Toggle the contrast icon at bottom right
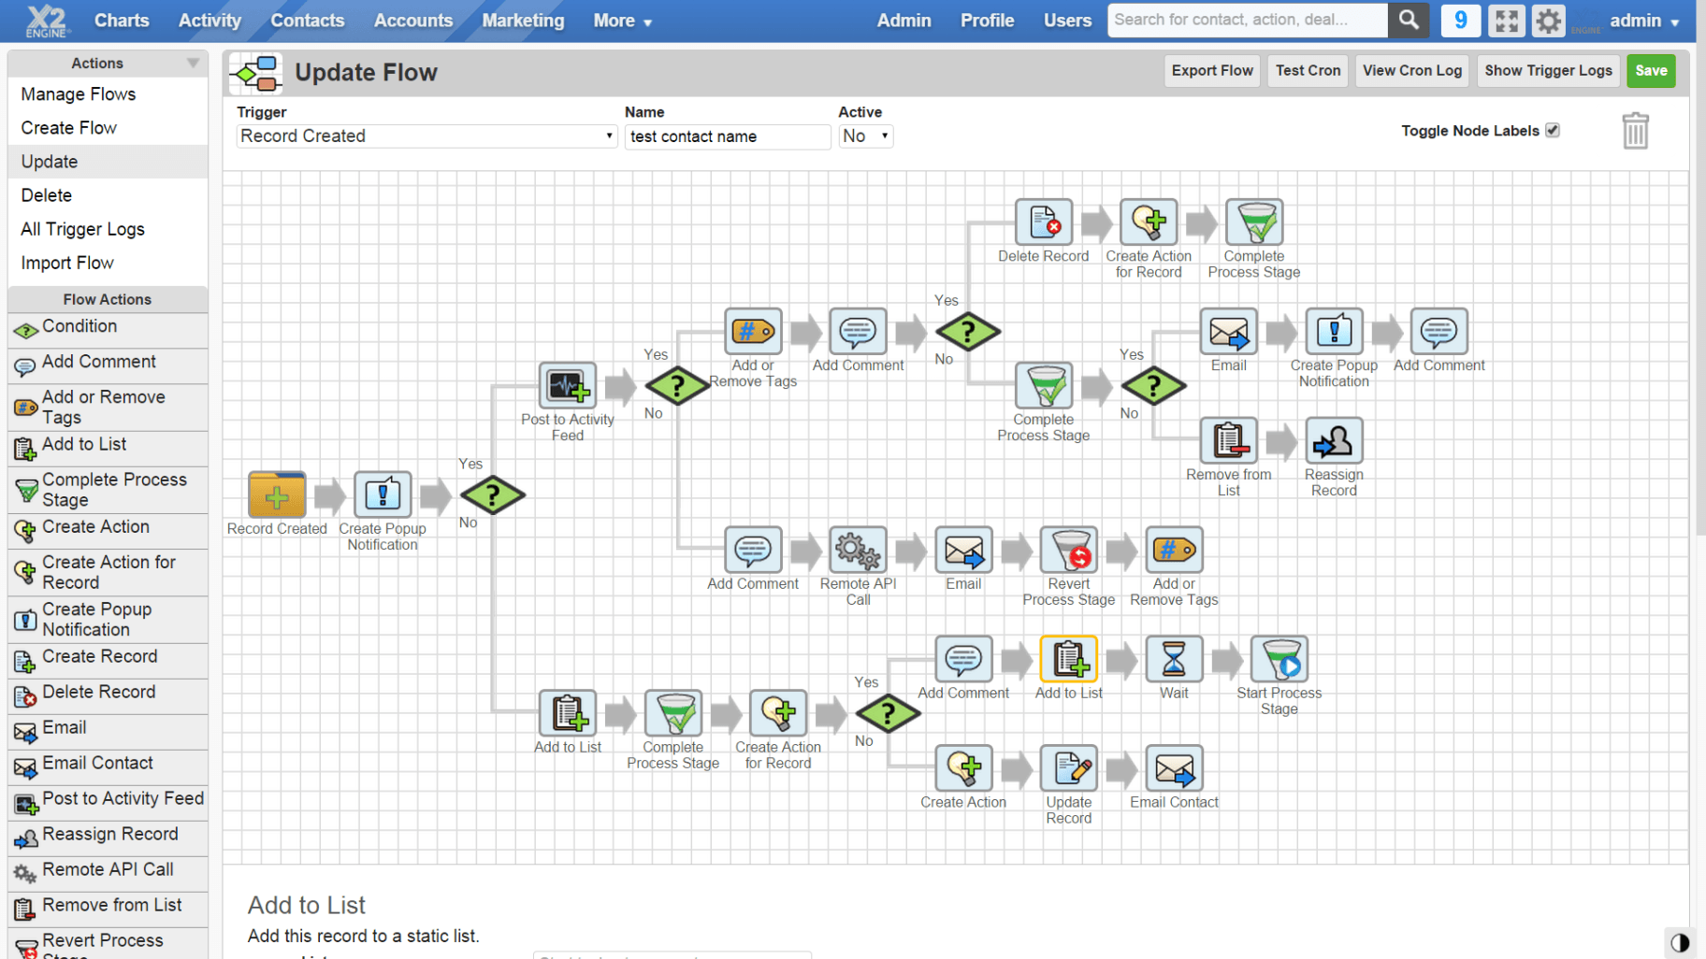 (1679, 942)
